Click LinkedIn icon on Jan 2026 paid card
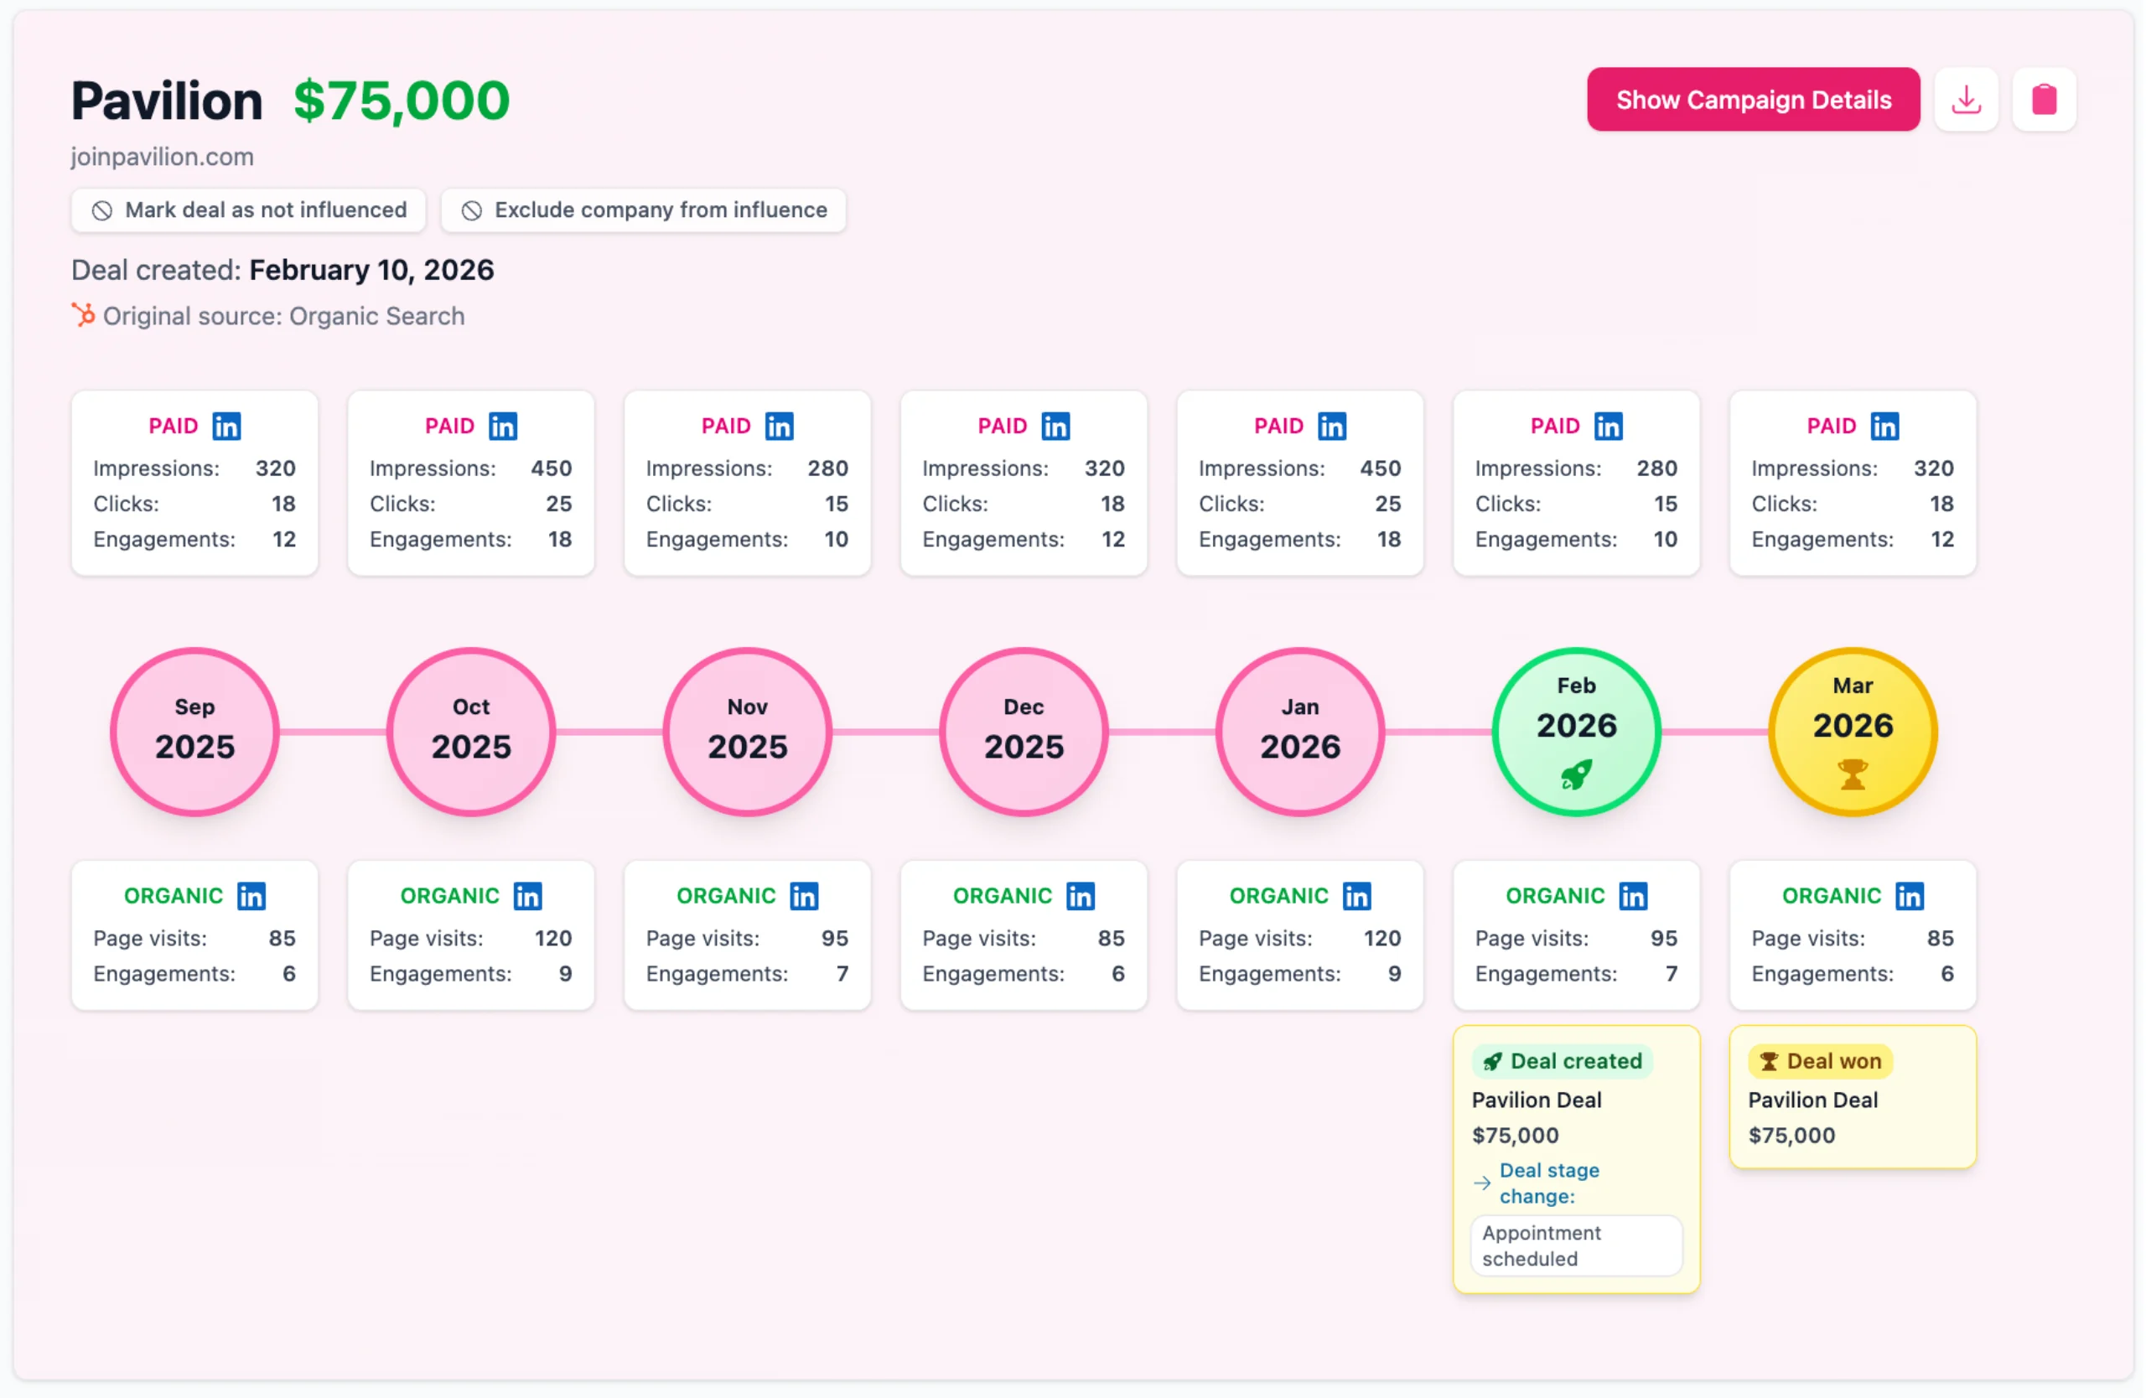 click(x=1332, y=426)
